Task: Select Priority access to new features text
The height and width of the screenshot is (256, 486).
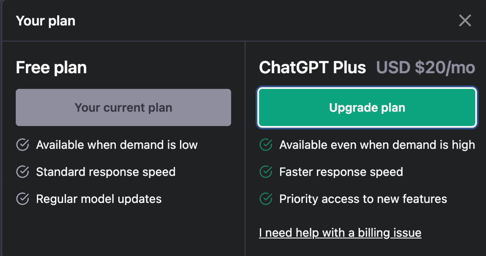Action: click(363, 199)
